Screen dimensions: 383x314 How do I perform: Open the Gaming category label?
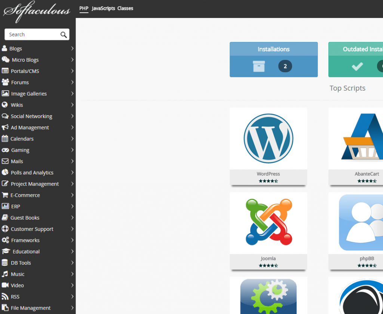(x=20, y=150)
